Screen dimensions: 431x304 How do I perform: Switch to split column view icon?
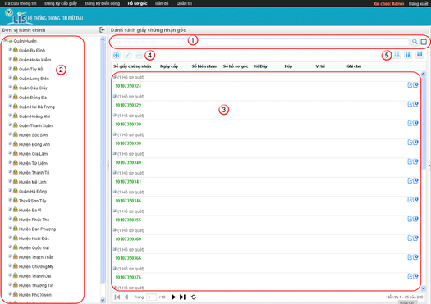(408, 55)
